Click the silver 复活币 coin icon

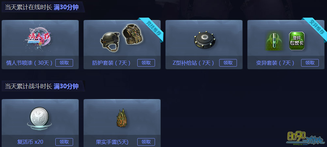pos(39,118)
